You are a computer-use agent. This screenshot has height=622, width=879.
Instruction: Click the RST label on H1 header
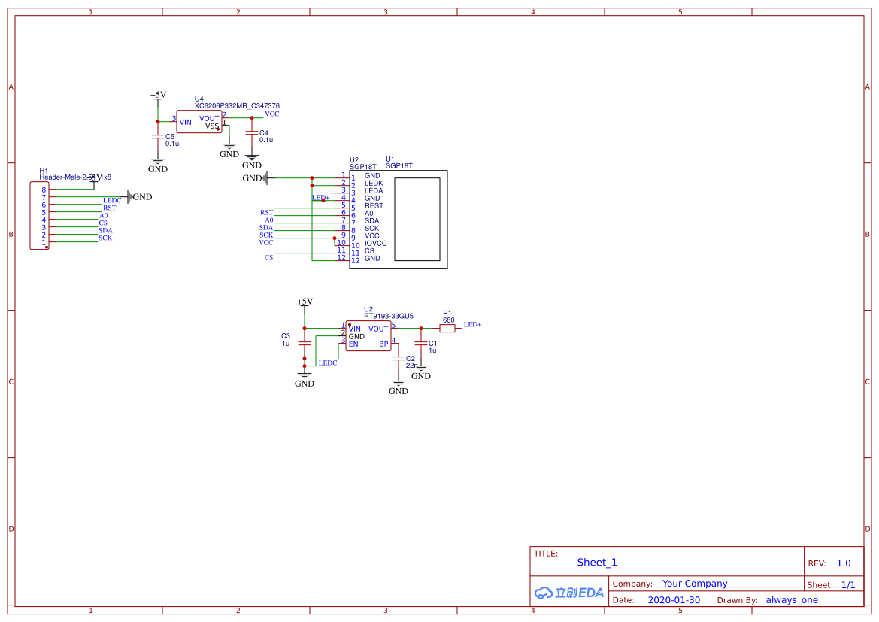109,208
